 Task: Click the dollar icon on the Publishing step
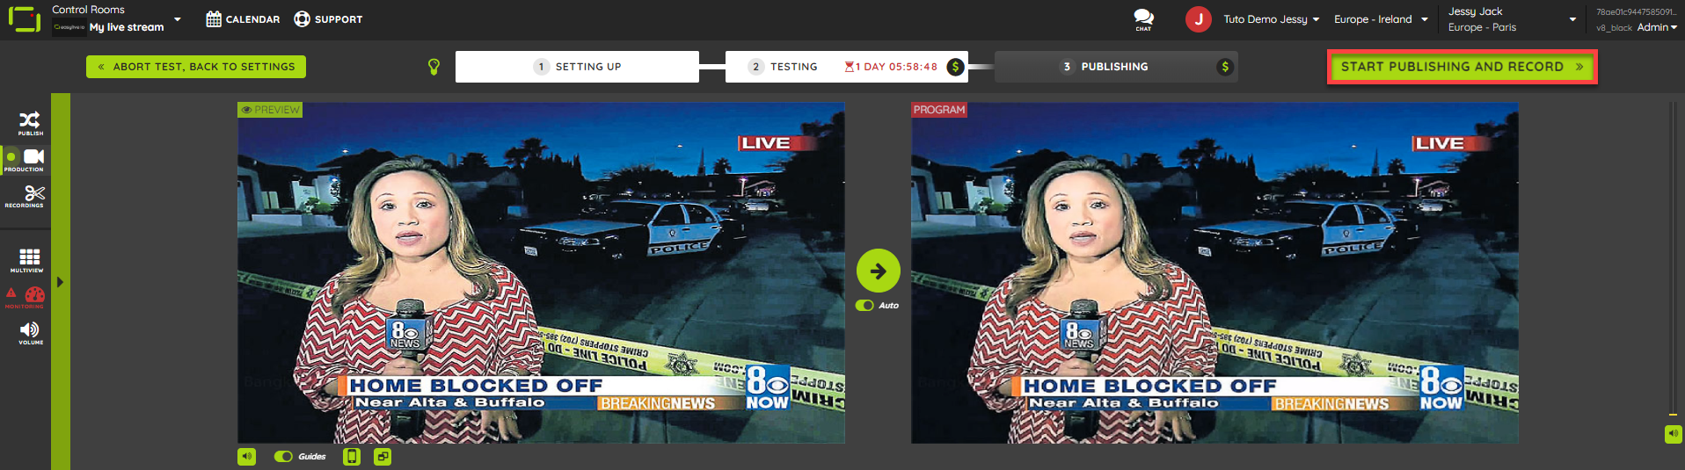[x=1224, y=67]
